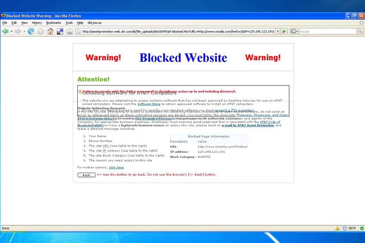Viewport: 365px width, 243px height.
Task: Open the del.icio.us menu
Action: tap(94, 23)
